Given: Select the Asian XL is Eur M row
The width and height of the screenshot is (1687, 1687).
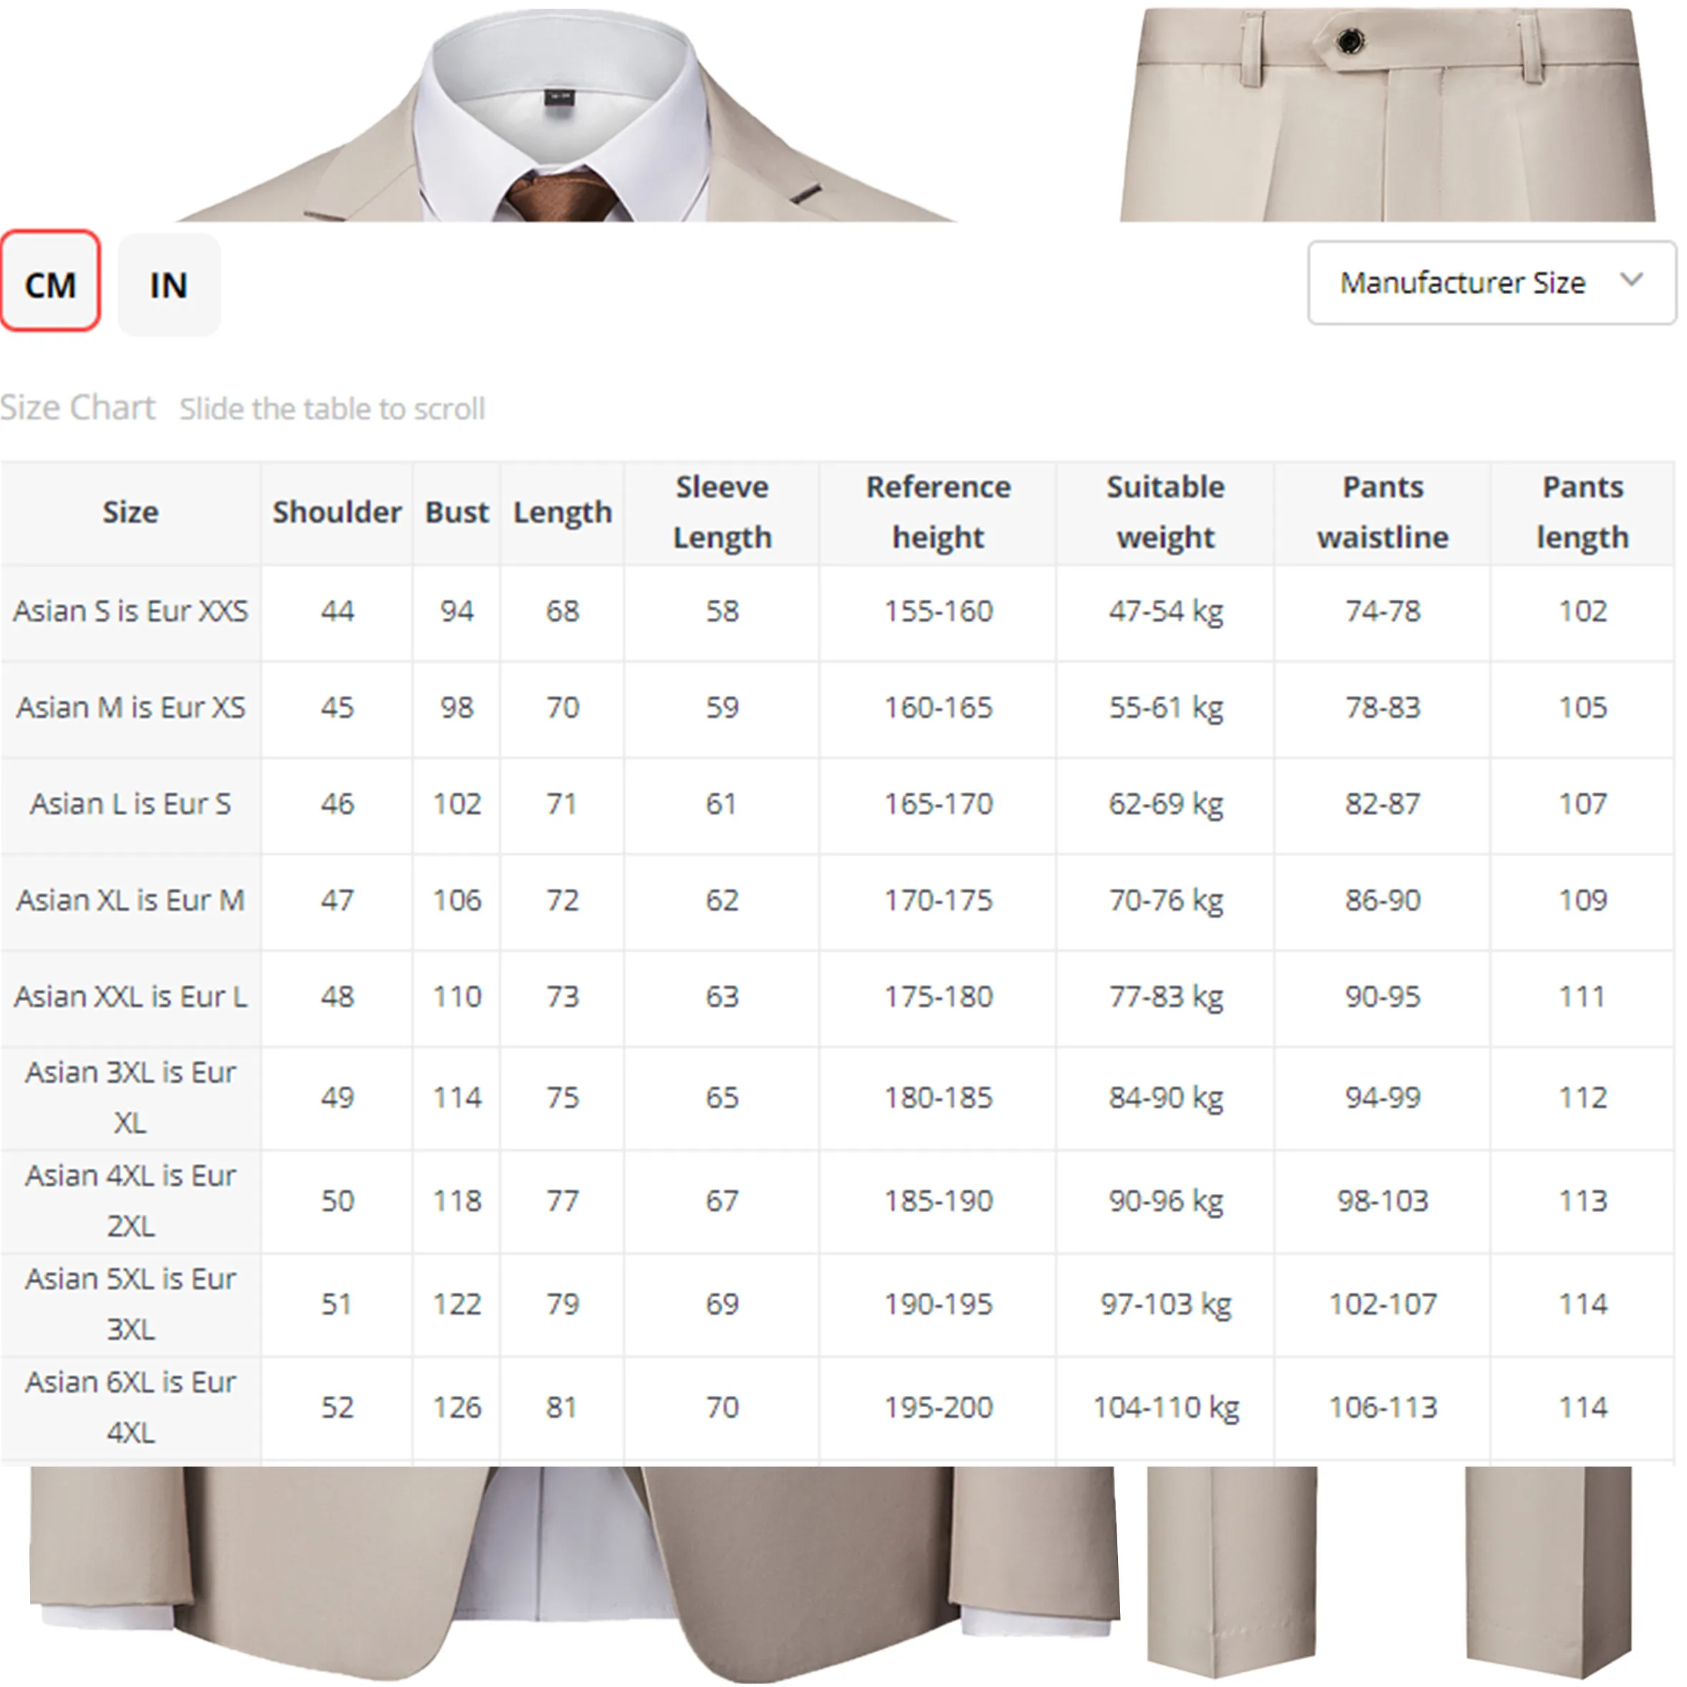Looking at the screenshot, I should (x=130, y=900).
